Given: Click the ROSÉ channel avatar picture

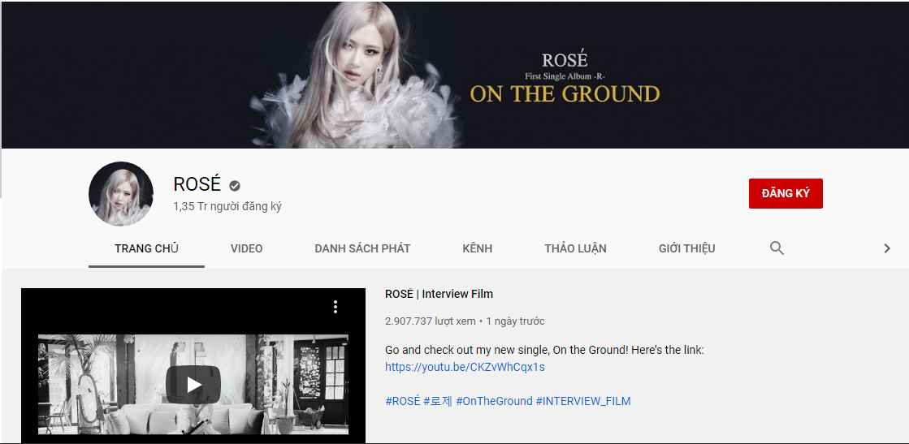Looking at the screenshot, I should tap(121, 194).
